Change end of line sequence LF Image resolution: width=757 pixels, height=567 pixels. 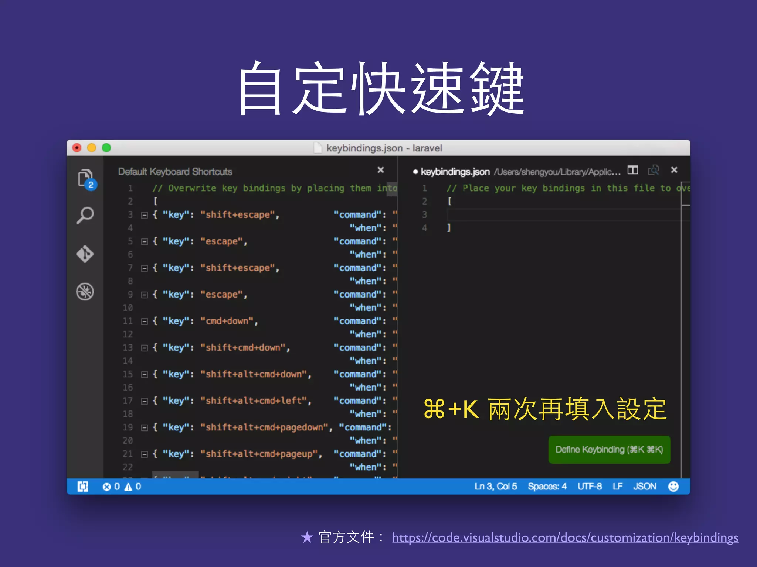pyautogui.click(x=617, y=487)
